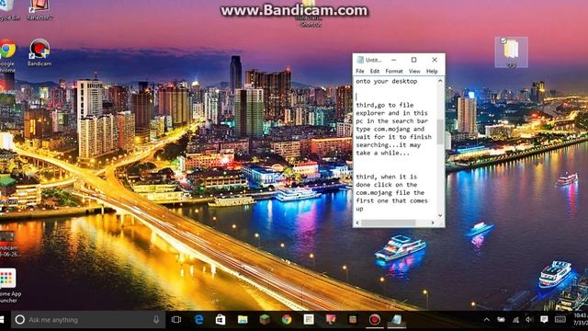The image size is (588, 331).
Task: Open the Bandicam desktop shortcut
Action: [40, 52]
